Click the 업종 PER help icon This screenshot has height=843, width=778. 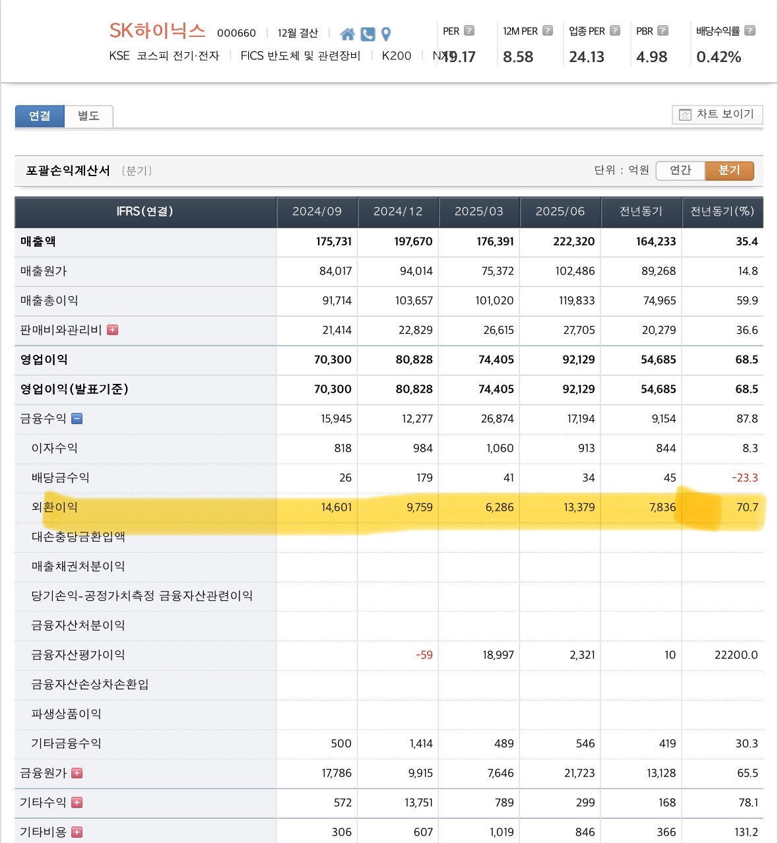(x=615, y=30)
